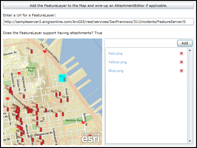Open the Blue.png attachment link
Image resolution: width=197 pixels, height=148 pixels.
[x=116, y=71]
